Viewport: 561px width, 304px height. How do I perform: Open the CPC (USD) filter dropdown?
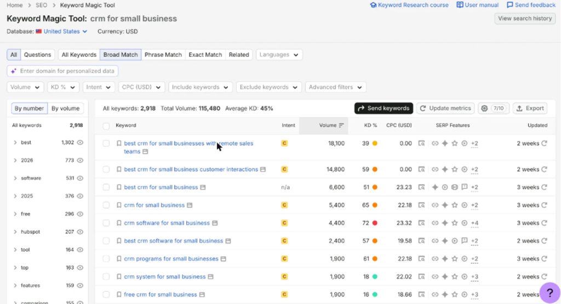coord(141,87)
